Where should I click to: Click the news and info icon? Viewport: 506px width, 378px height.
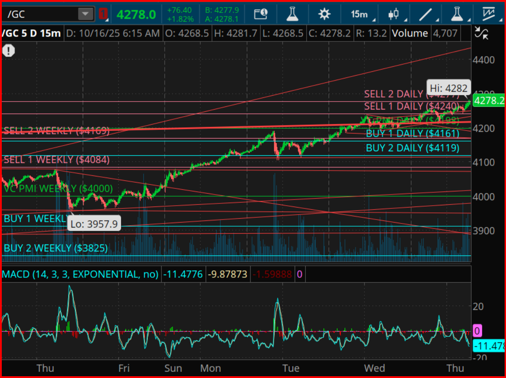point(261,14)
